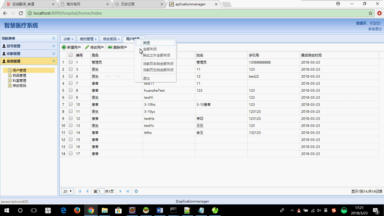The width and height of the screenshot is (384, 216).
Task: Show hidden system tray icons
Action: (292, 210)
